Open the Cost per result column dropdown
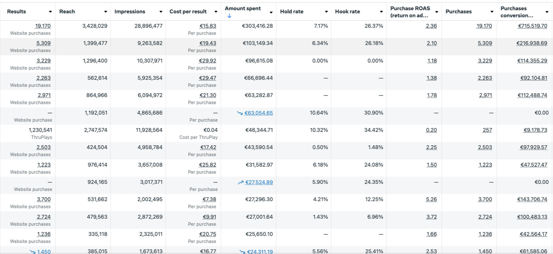Image resolution: width=553 pixels, height=254 pixels. pyautogui.click(x=216, y=12)
